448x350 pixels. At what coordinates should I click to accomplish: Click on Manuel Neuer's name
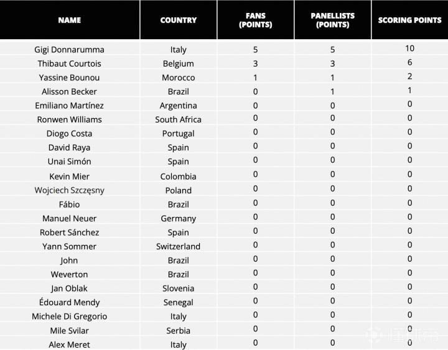(x=70, y=218)
